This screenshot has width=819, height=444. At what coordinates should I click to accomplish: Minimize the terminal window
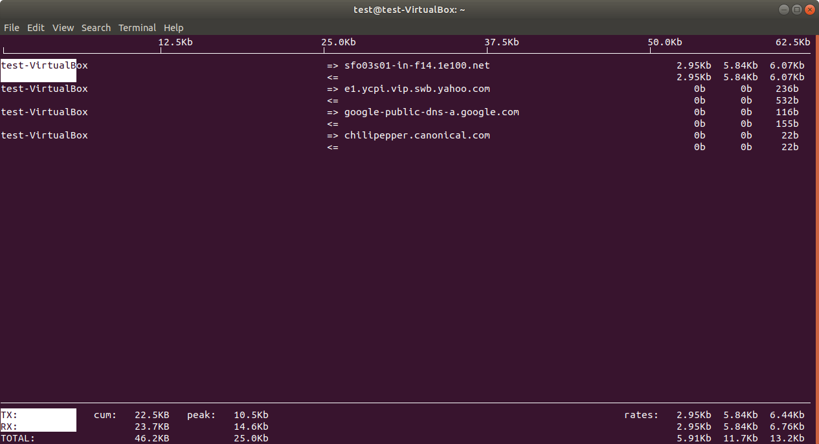pyautogui.click(x=785, y=9)
